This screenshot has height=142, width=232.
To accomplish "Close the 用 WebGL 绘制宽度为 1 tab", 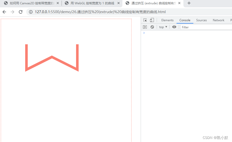I will pyautogui.click(x=119, y=3).
